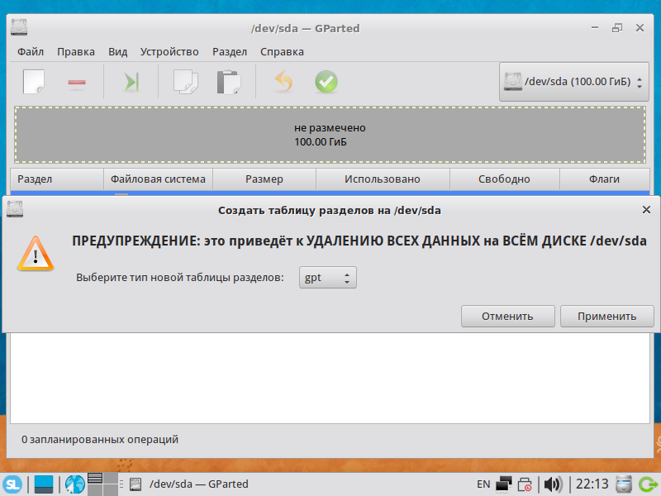
Task: Click the Выберите тип новой таблицы разделов label
Action: (180, 278)
